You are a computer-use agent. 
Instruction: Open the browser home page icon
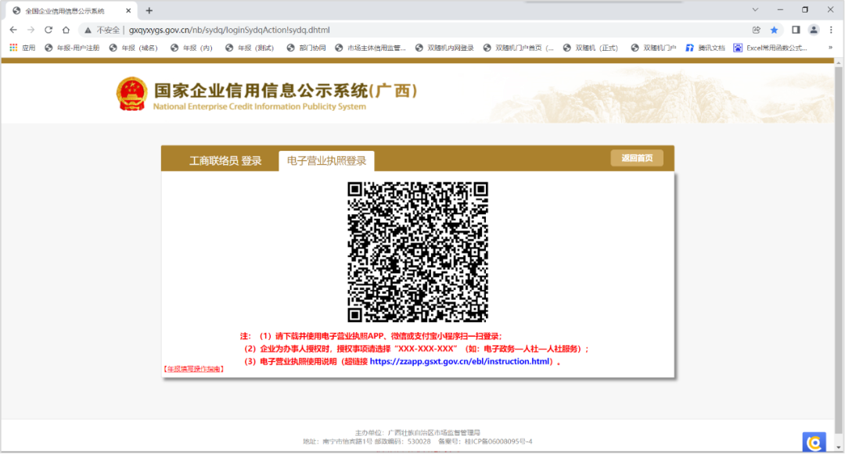pos(66,30)
